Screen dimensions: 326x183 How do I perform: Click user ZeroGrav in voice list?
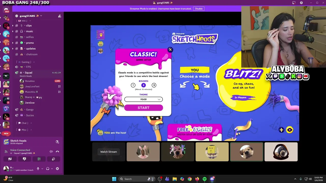(30, 103)
